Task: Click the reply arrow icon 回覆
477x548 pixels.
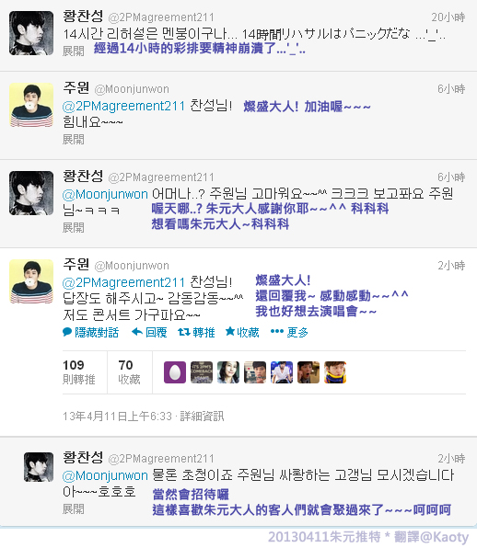Action: point(149,332)
